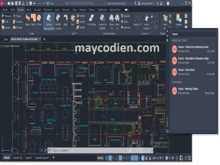
Task: Click the Share button
Action: coord(50,3)
